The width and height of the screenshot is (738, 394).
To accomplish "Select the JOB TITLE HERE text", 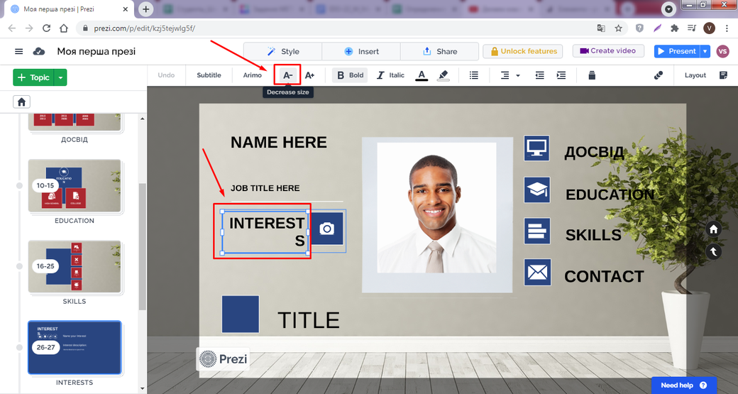I will [265, 188].
